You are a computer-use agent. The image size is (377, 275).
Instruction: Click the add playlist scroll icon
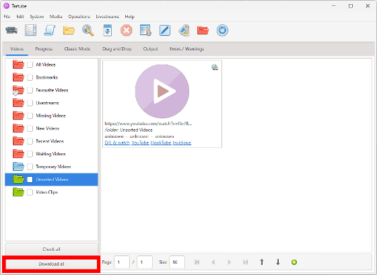point(50,30)
